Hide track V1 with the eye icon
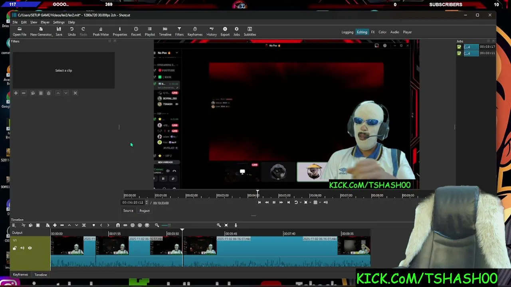Viewport: 511px width, 287px height. tap(30, 248)
